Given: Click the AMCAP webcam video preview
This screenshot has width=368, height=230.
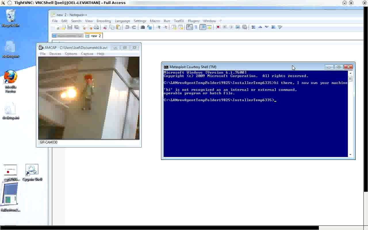Looking at the screenshot, I should (x=89, y=98).
